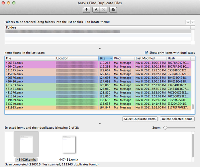Select row 319829.emlx
200x167 pixels.
98,100
